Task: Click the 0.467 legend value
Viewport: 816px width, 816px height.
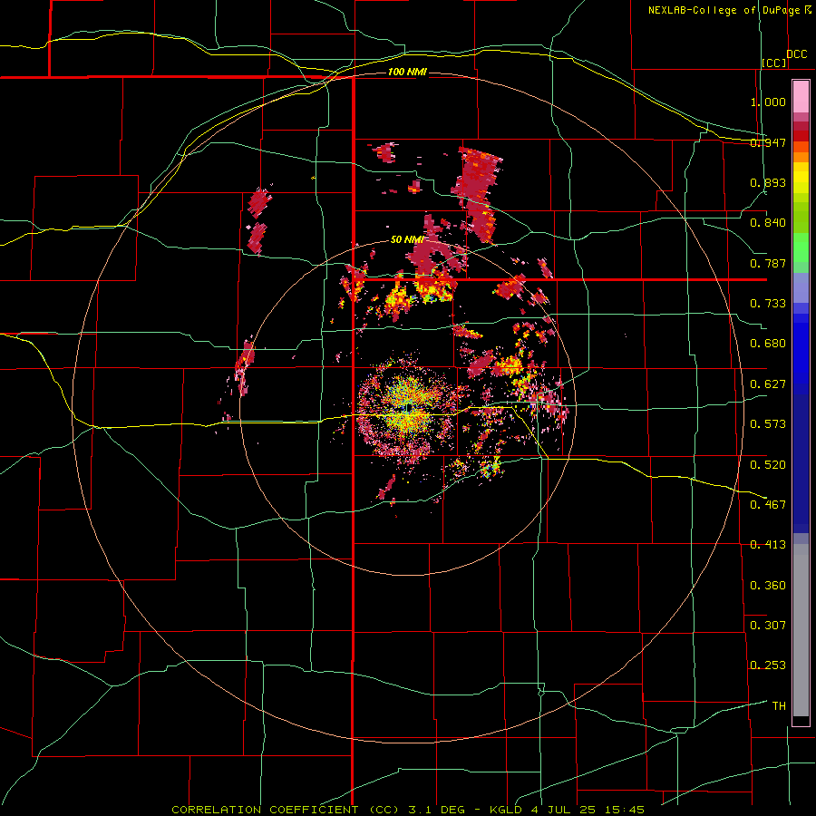Action: point(768,505)
